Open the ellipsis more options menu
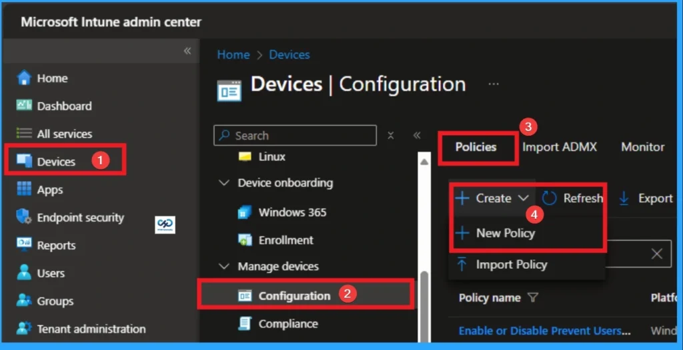Screen dimensions: 683x350 (494, 84)
